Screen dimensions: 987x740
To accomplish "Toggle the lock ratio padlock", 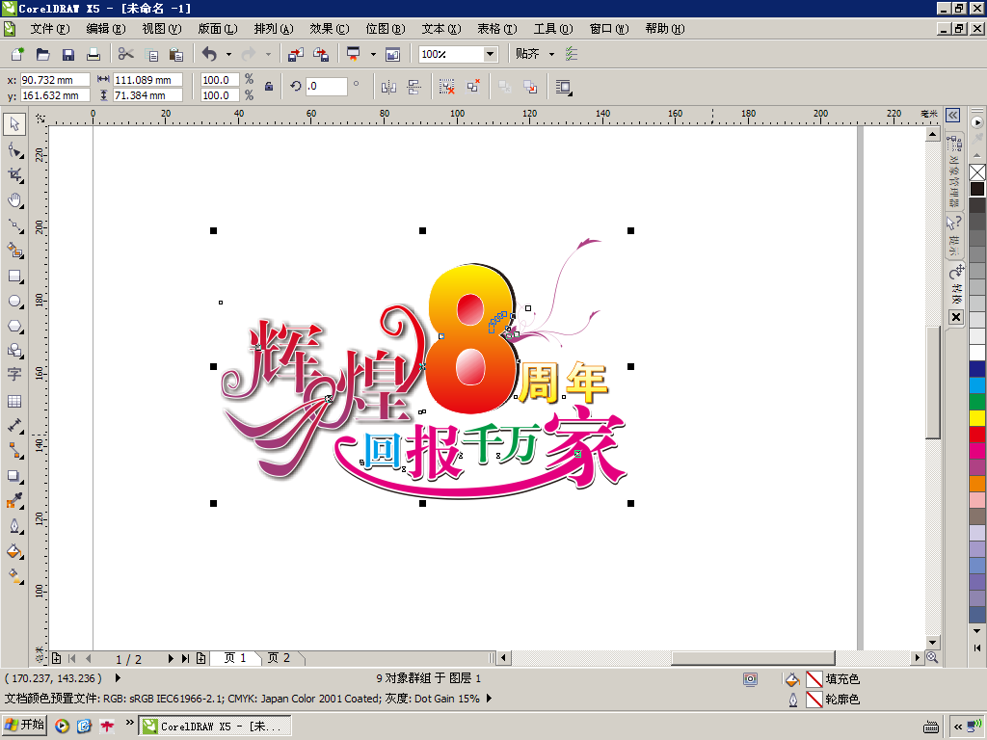I will coord(269,87).
